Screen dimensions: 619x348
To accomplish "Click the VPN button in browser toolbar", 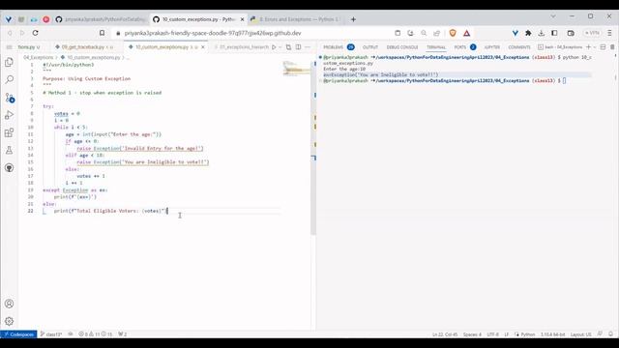I will [x=592, y=33].
